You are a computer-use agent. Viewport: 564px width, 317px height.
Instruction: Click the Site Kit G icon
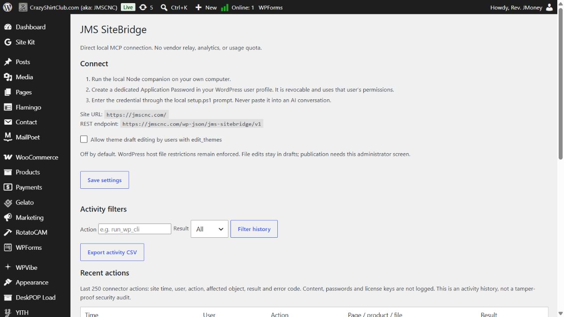click(8, 42)
